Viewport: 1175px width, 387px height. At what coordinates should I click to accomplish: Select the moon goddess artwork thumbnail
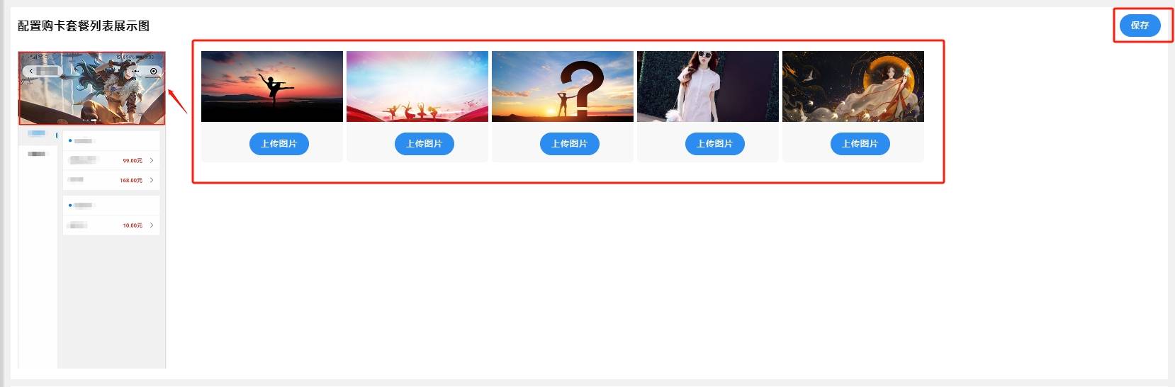pyautogui.click(x=853, y=86)
